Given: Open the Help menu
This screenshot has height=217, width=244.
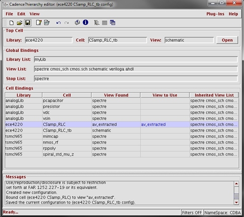Looking at the screenshot, I should coord(233,14).
